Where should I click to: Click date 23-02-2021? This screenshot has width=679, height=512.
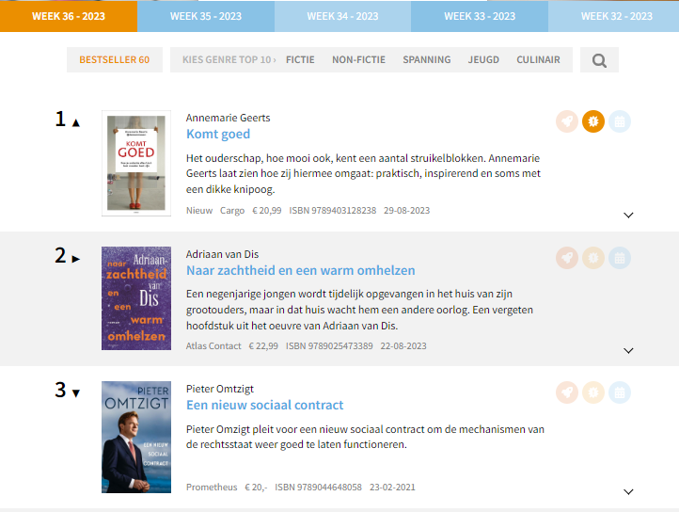(392, 488)
